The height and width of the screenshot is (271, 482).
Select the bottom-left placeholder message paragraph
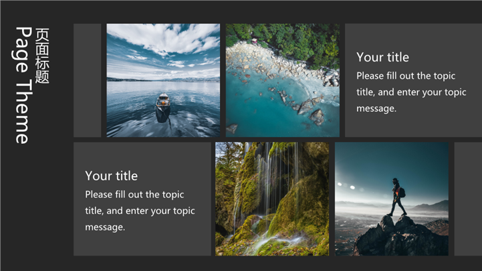[x=140, y=211]
